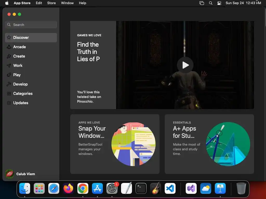Open Control Center in menu bar

click(219, 3)
